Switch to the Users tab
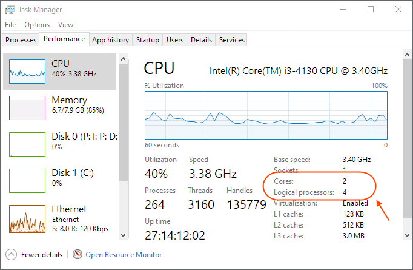 coord(175,40)
